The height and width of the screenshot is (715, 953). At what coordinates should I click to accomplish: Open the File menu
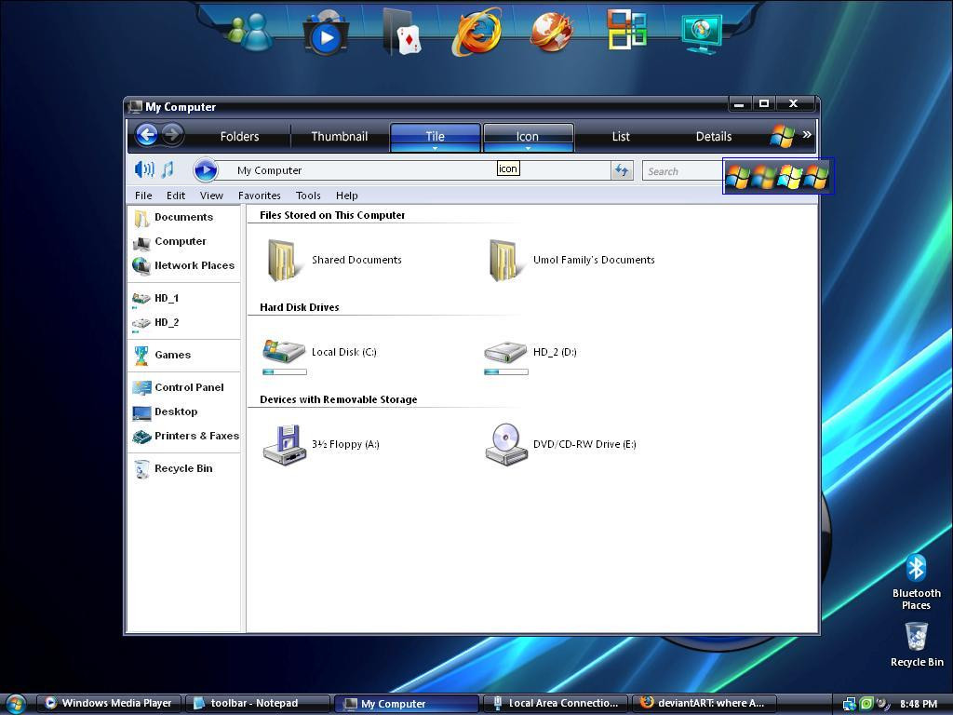click(x=143, y=196)
